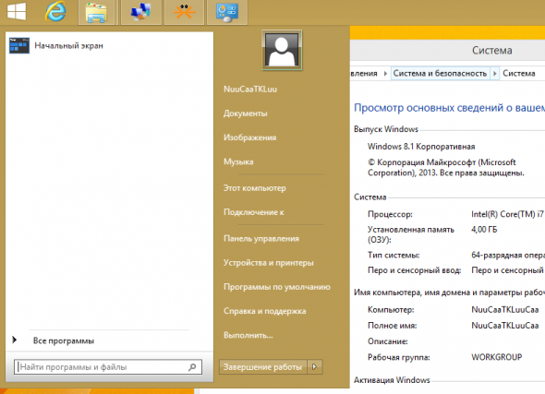This screenshot has height=394, width=545.
Task: Click Windows 8.1 Корпоративная text
Action: pyautogui.click(x=421, y=147)
